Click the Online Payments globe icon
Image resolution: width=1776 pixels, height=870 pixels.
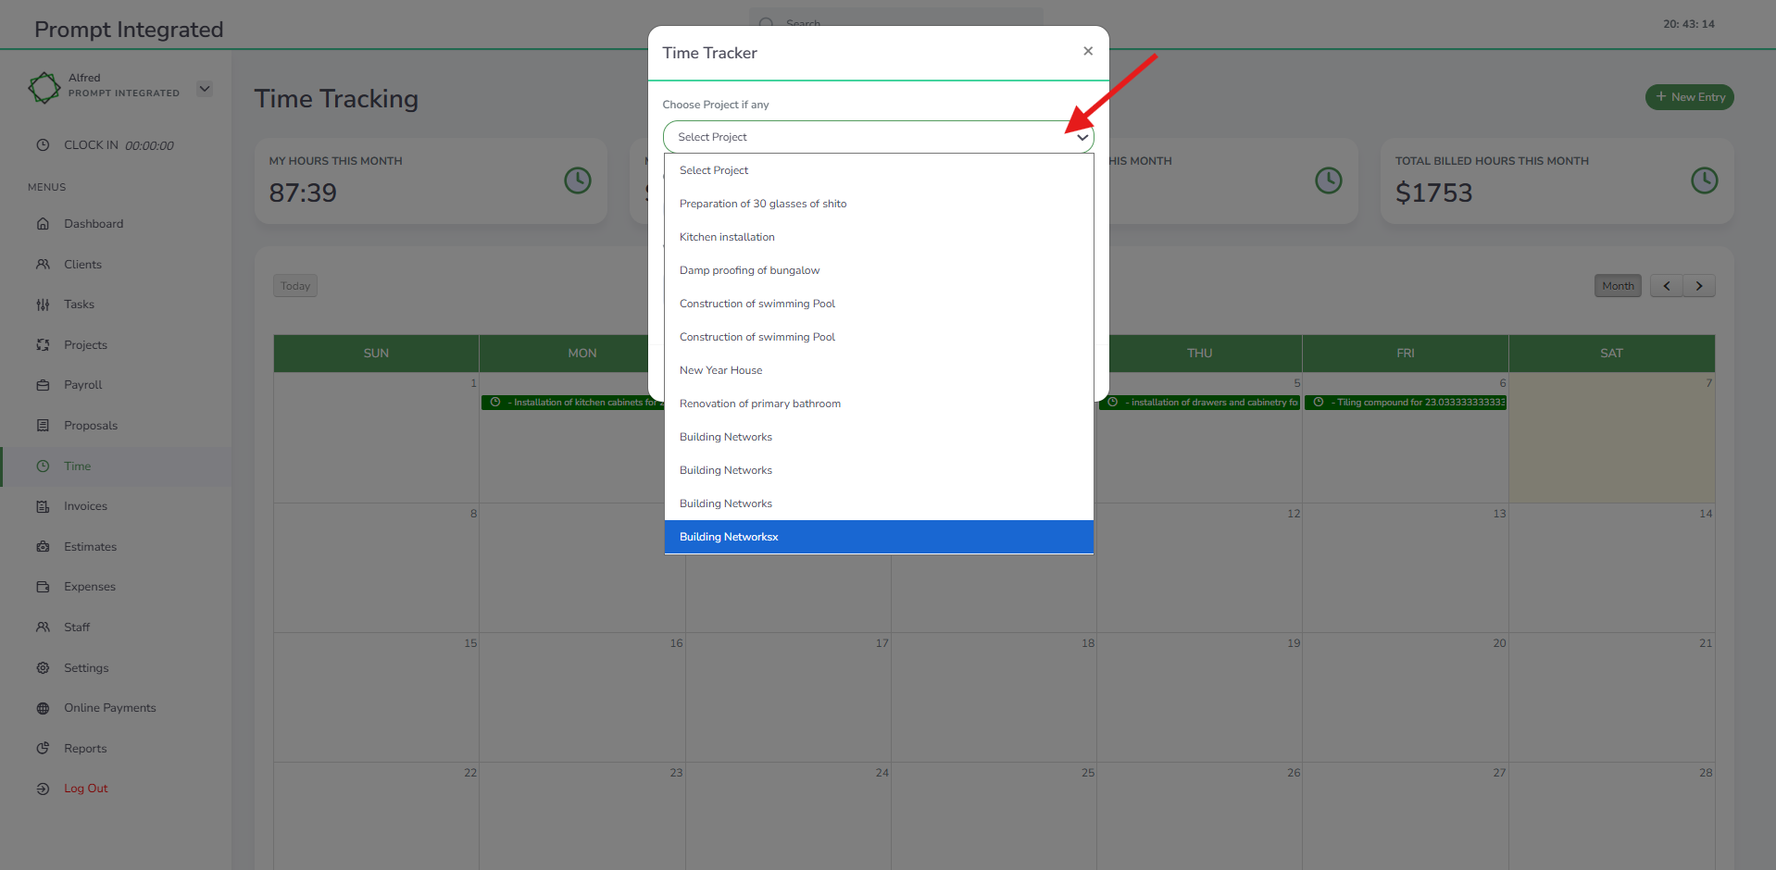click(x=43, y=708)
